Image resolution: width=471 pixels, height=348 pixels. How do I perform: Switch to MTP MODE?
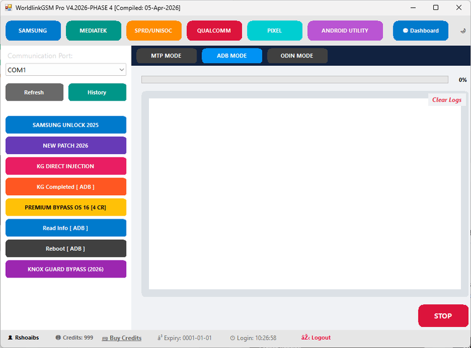166,56
